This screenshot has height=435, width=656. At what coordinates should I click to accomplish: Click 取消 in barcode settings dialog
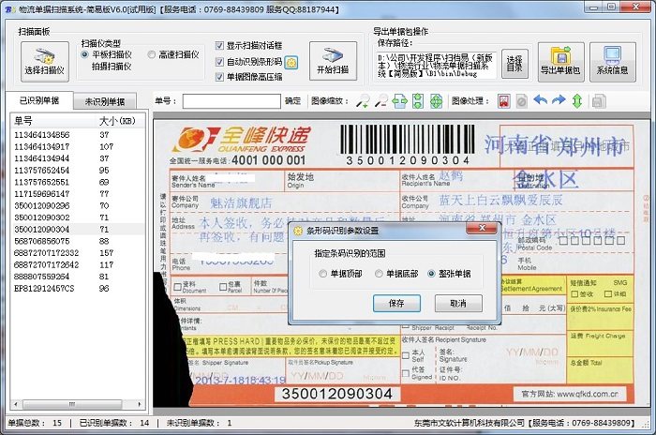(x=458, y=303)
